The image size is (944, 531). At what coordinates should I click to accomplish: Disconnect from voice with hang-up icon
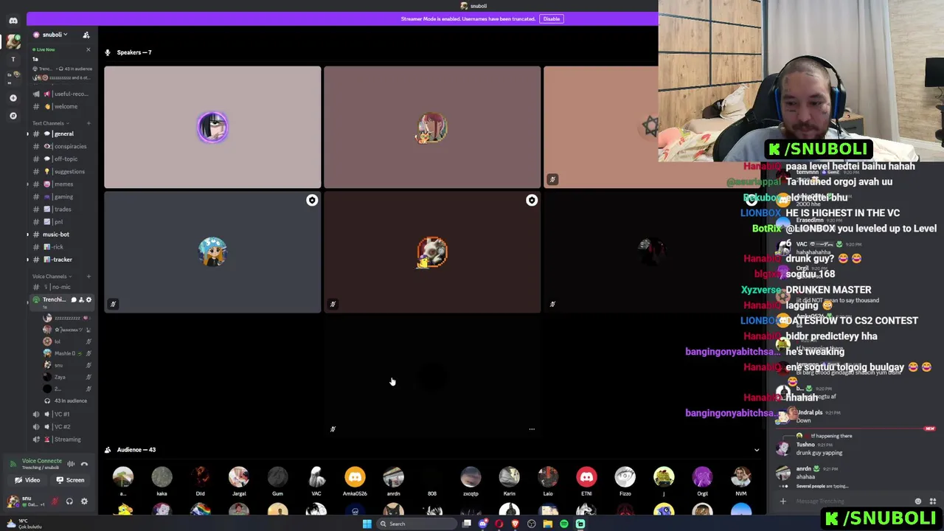[84, 464]
